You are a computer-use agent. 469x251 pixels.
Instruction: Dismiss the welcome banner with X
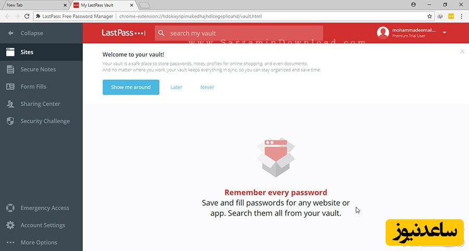462,52
